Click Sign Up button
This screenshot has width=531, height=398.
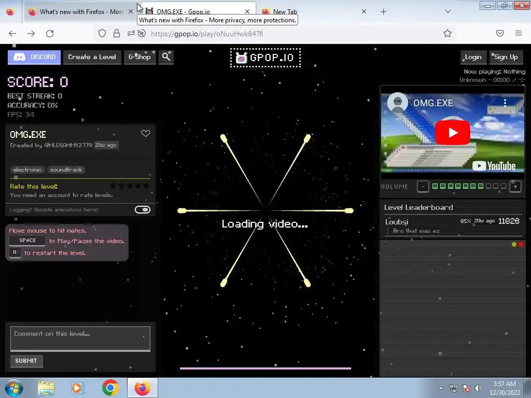click(x=506, y=57)
